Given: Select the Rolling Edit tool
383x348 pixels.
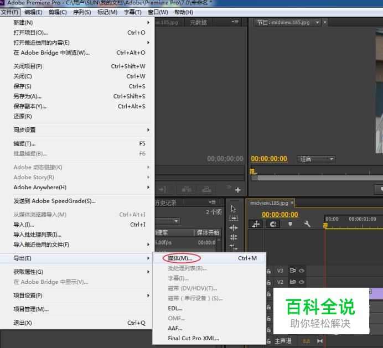Looking at the screenshot, I should [234, 237].
